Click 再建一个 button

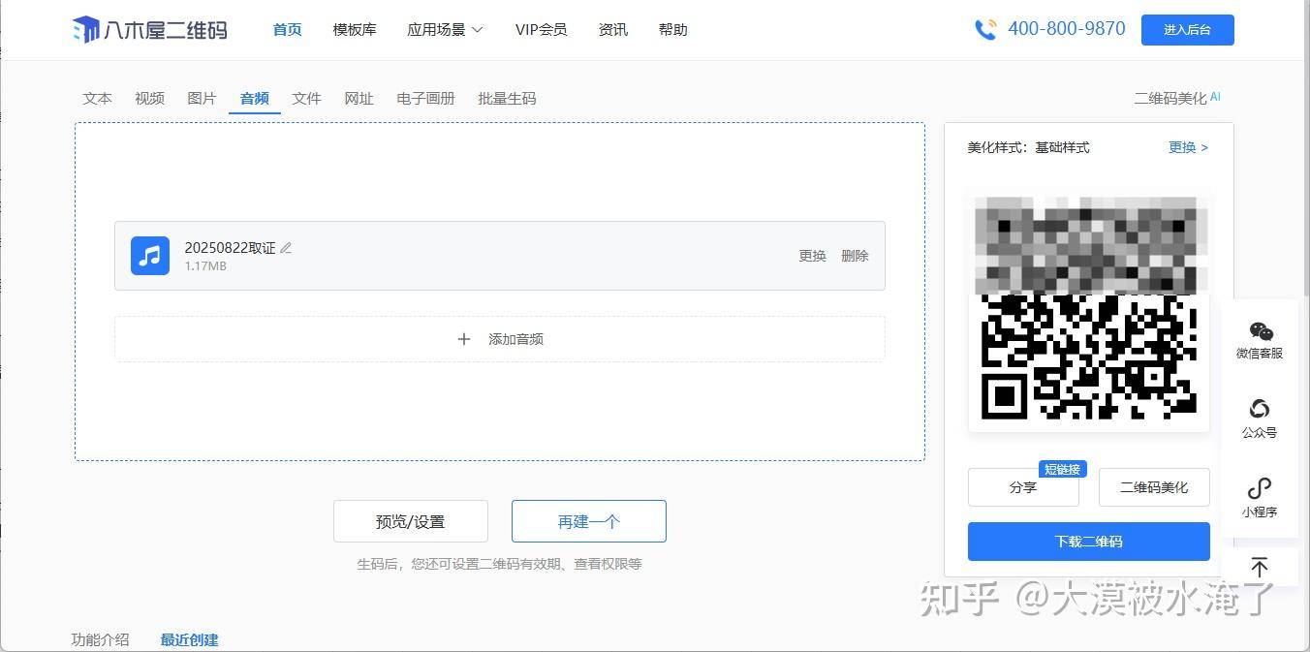point(589,521)
